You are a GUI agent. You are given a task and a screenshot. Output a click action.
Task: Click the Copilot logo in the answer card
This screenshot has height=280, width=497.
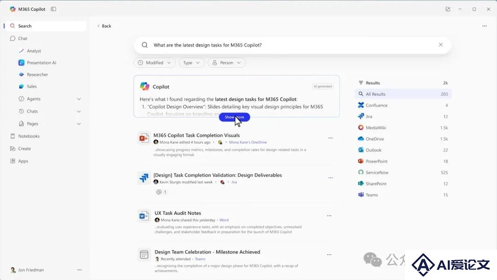click(144, 86)
